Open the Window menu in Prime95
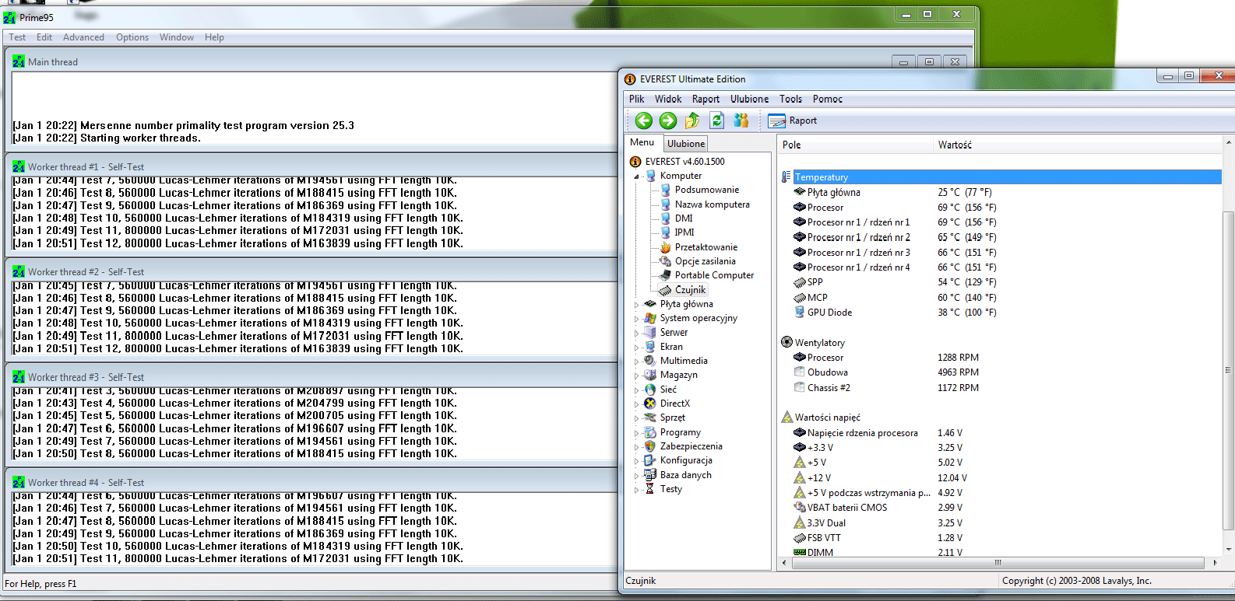 pyautogui.click(x=177, y=37)
